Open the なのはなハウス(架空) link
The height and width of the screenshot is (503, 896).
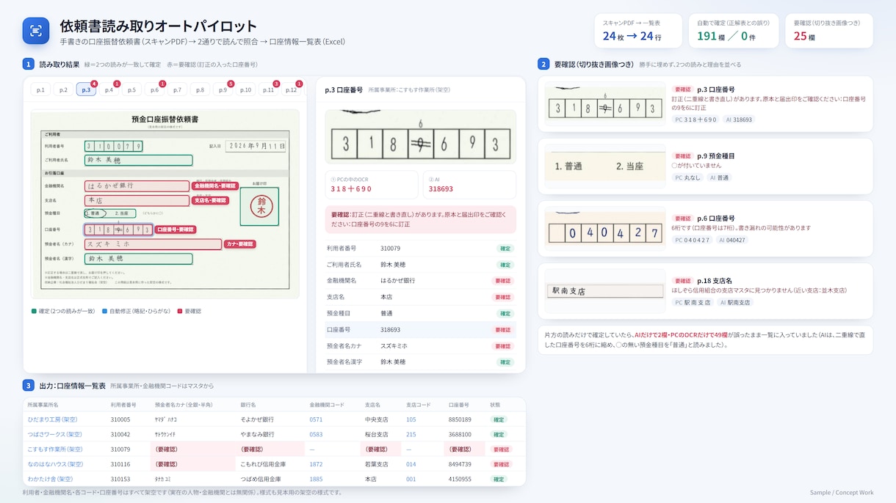pyautogui.click(x=55, y=464)
